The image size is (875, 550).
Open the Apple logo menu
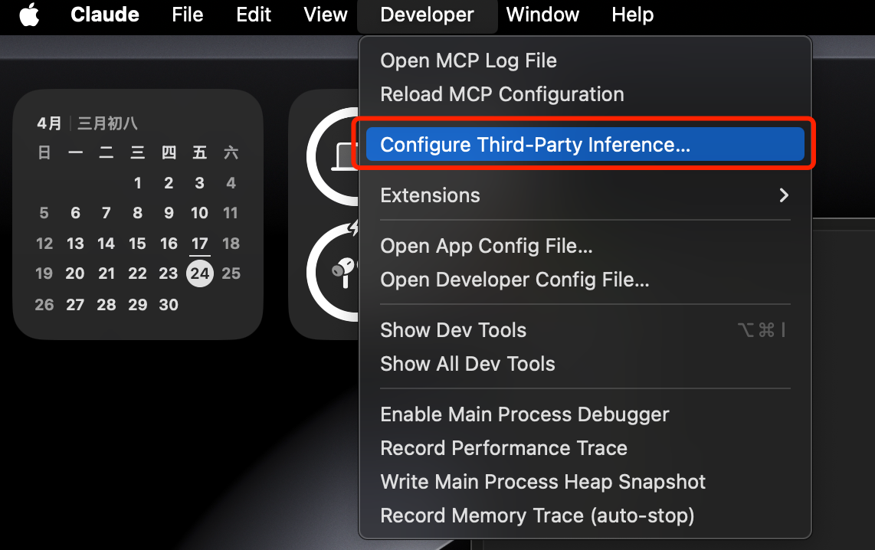point(29,15)
